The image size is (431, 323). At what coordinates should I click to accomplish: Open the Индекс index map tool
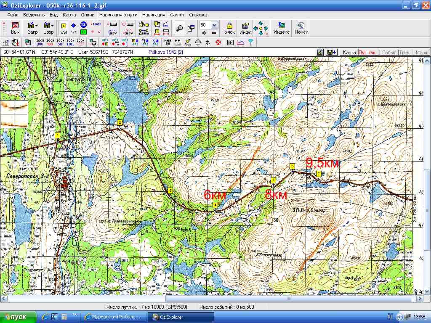tap(281, 28)
